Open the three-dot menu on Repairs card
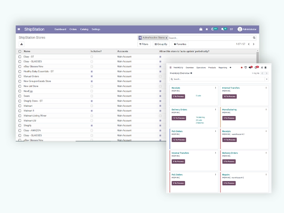 click(266, 174)
